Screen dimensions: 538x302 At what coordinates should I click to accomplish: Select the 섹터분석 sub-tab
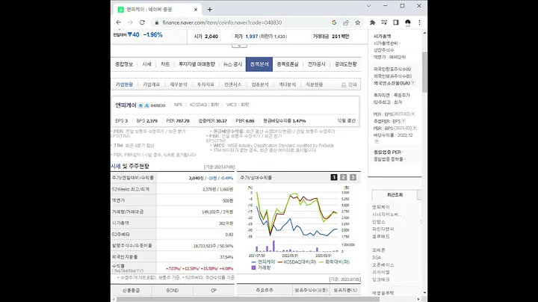coord(287,84)
